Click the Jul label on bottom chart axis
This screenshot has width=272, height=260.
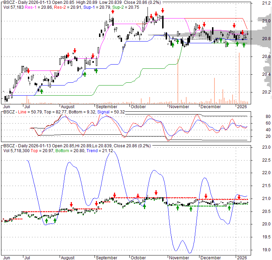point(27,258)
